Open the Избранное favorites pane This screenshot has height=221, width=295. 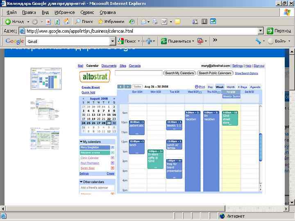[111, 22]
